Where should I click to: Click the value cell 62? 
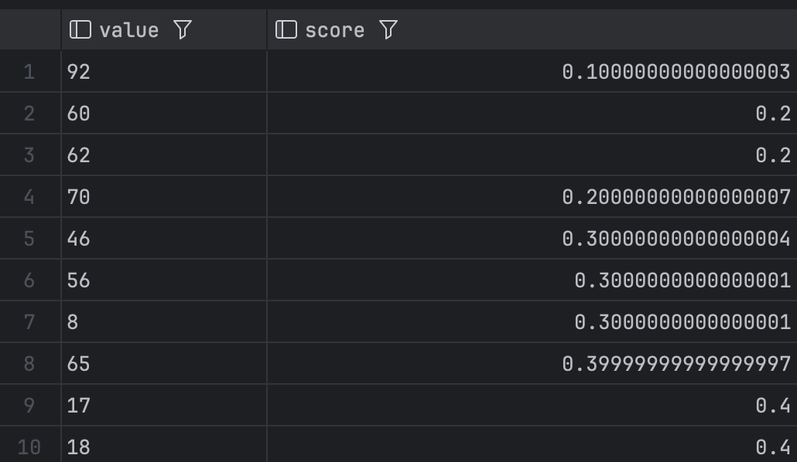tap(164, 155)
